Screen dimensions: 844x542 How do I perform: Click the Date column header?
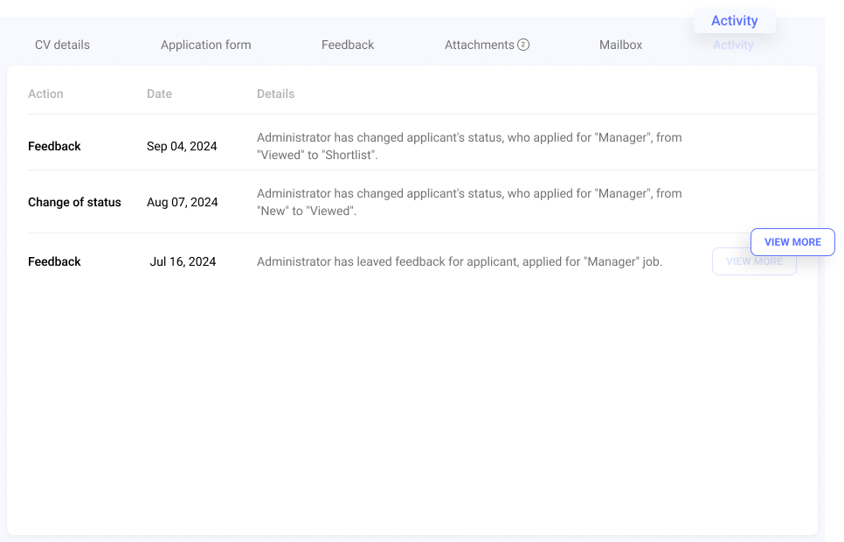coord(159,94)
